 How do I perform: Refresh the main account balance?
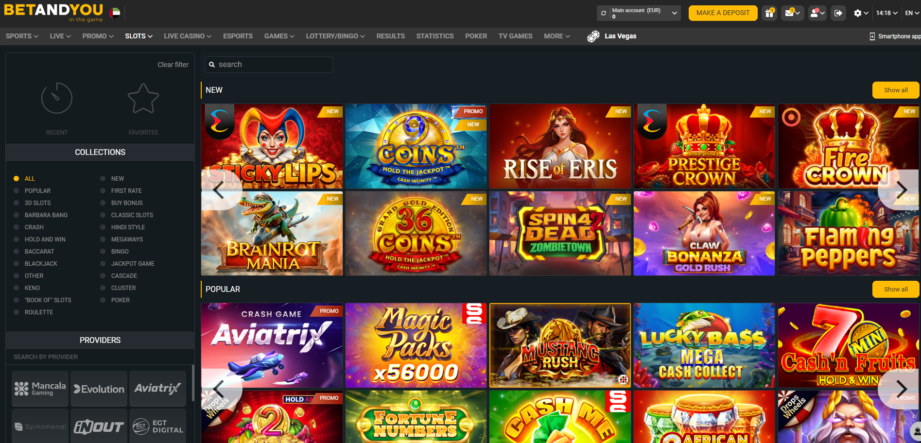[604, 13]
